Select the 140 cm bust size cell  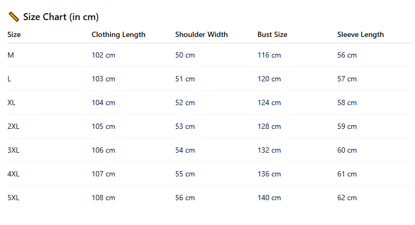coord(269,198)
